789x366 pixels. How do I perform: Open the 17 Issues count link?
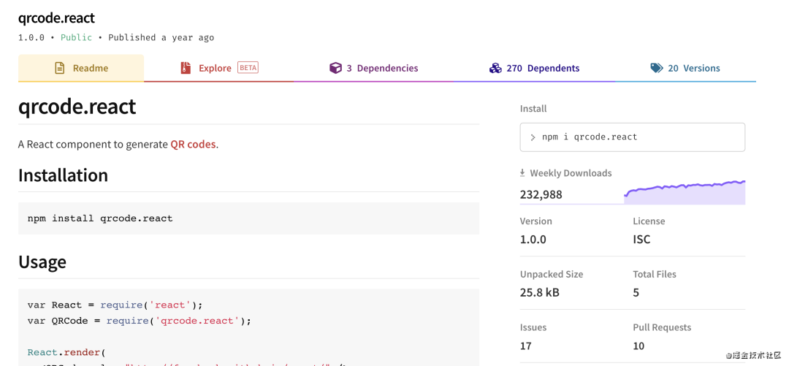coord(526,346)
